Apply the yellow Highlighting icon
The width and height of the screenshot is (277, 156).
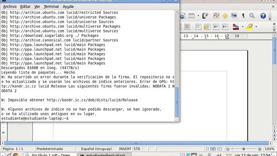coord(249,27)
